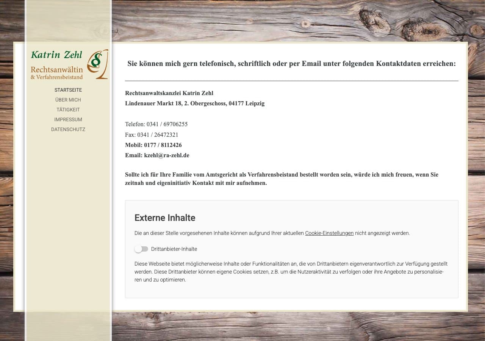Click the bold paragraph starting 'Sollte ich für Ihre Familie'
The image size is (485, 341).
tap(282, 179)
